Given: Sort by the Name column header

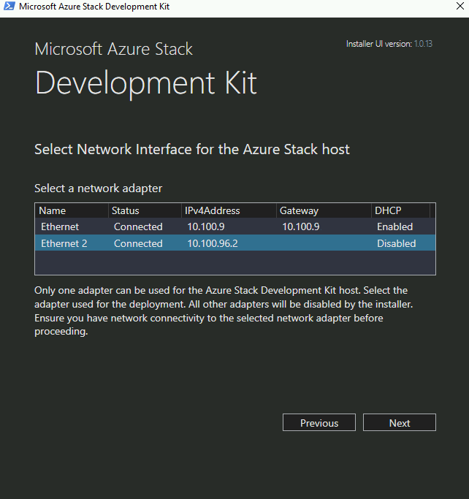Looking at the screenshot, I should click(72, 210).
